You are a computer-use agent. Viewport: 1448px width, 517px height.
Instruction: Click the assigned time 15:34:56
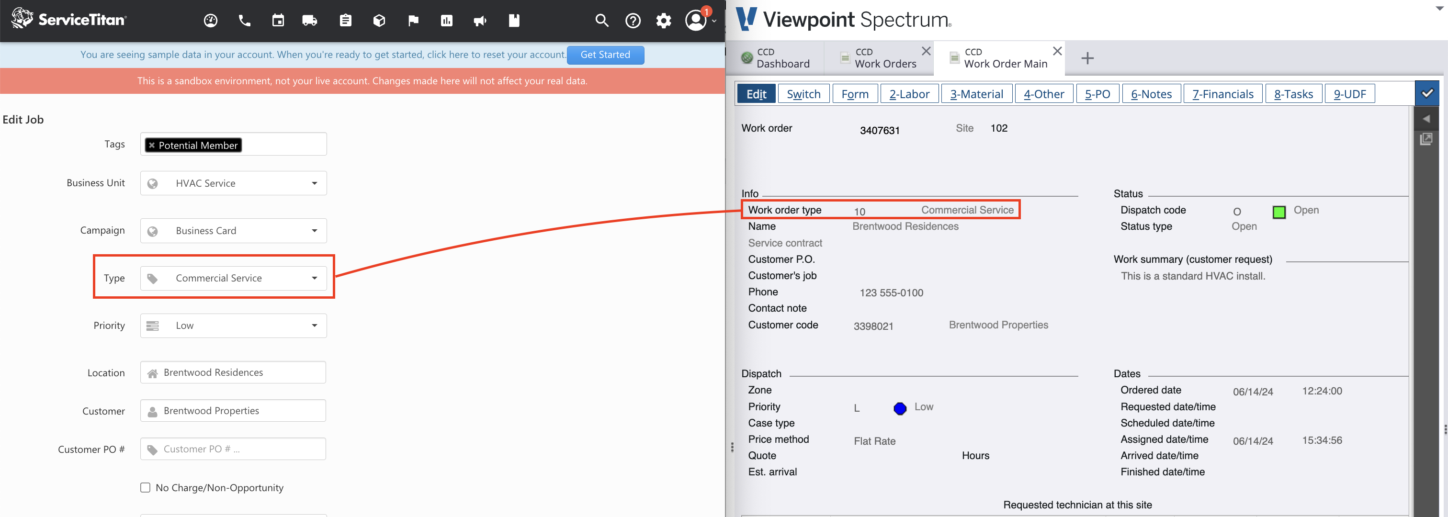pos(1322,440)
